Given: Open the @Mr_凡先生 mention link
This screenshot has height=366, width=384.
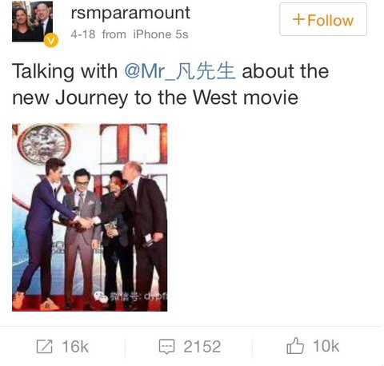Looking at the screenshot, I should pyautogui.click(x=180, y=71).
